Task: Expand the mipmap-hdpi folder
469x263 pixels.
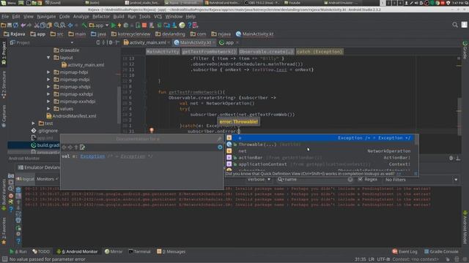Action: pos(48,72)
